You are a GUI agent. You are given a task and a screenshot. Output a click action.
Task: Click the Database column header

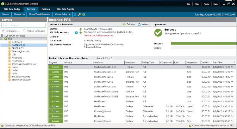109,62
